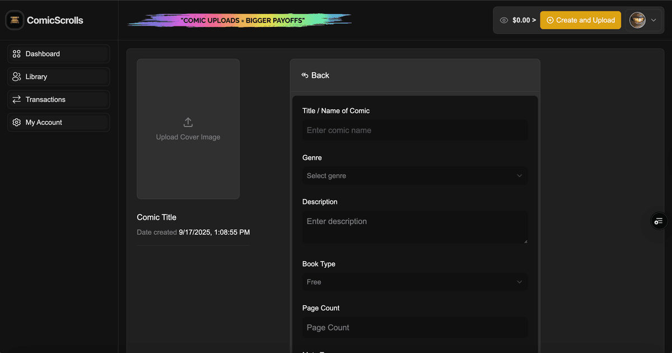Screen dimensions: 672x353
Task: Click the Back button above the form
Action: coord(315,75)
